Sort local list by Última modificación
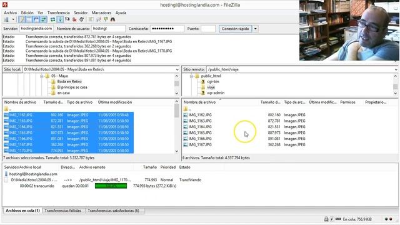 pyautogui.click(x=115, y=102)
